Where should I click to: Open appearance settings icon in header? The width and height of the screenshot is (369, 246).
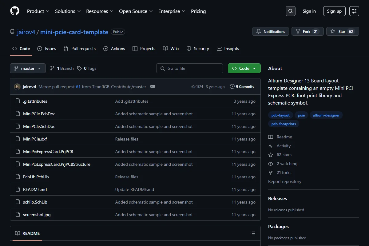point(354,11)
